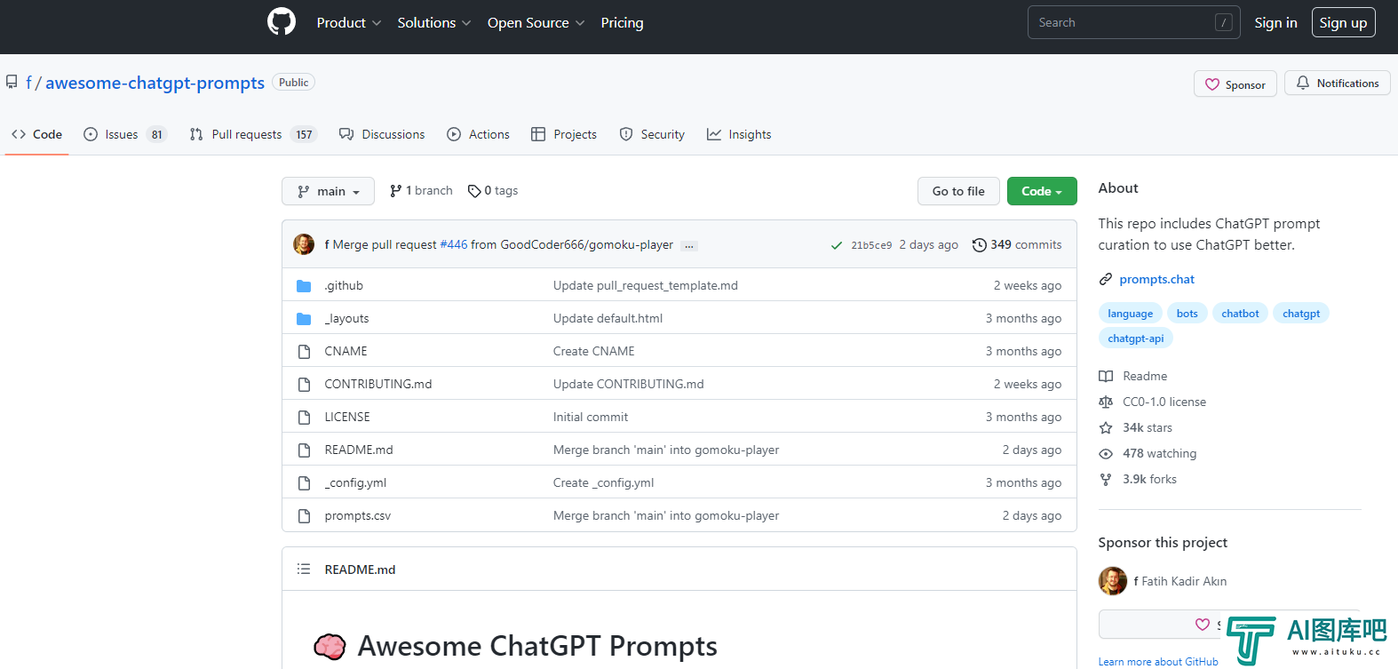
Task: Click the branch icon beside 1 branch
Action: [395, 191]
